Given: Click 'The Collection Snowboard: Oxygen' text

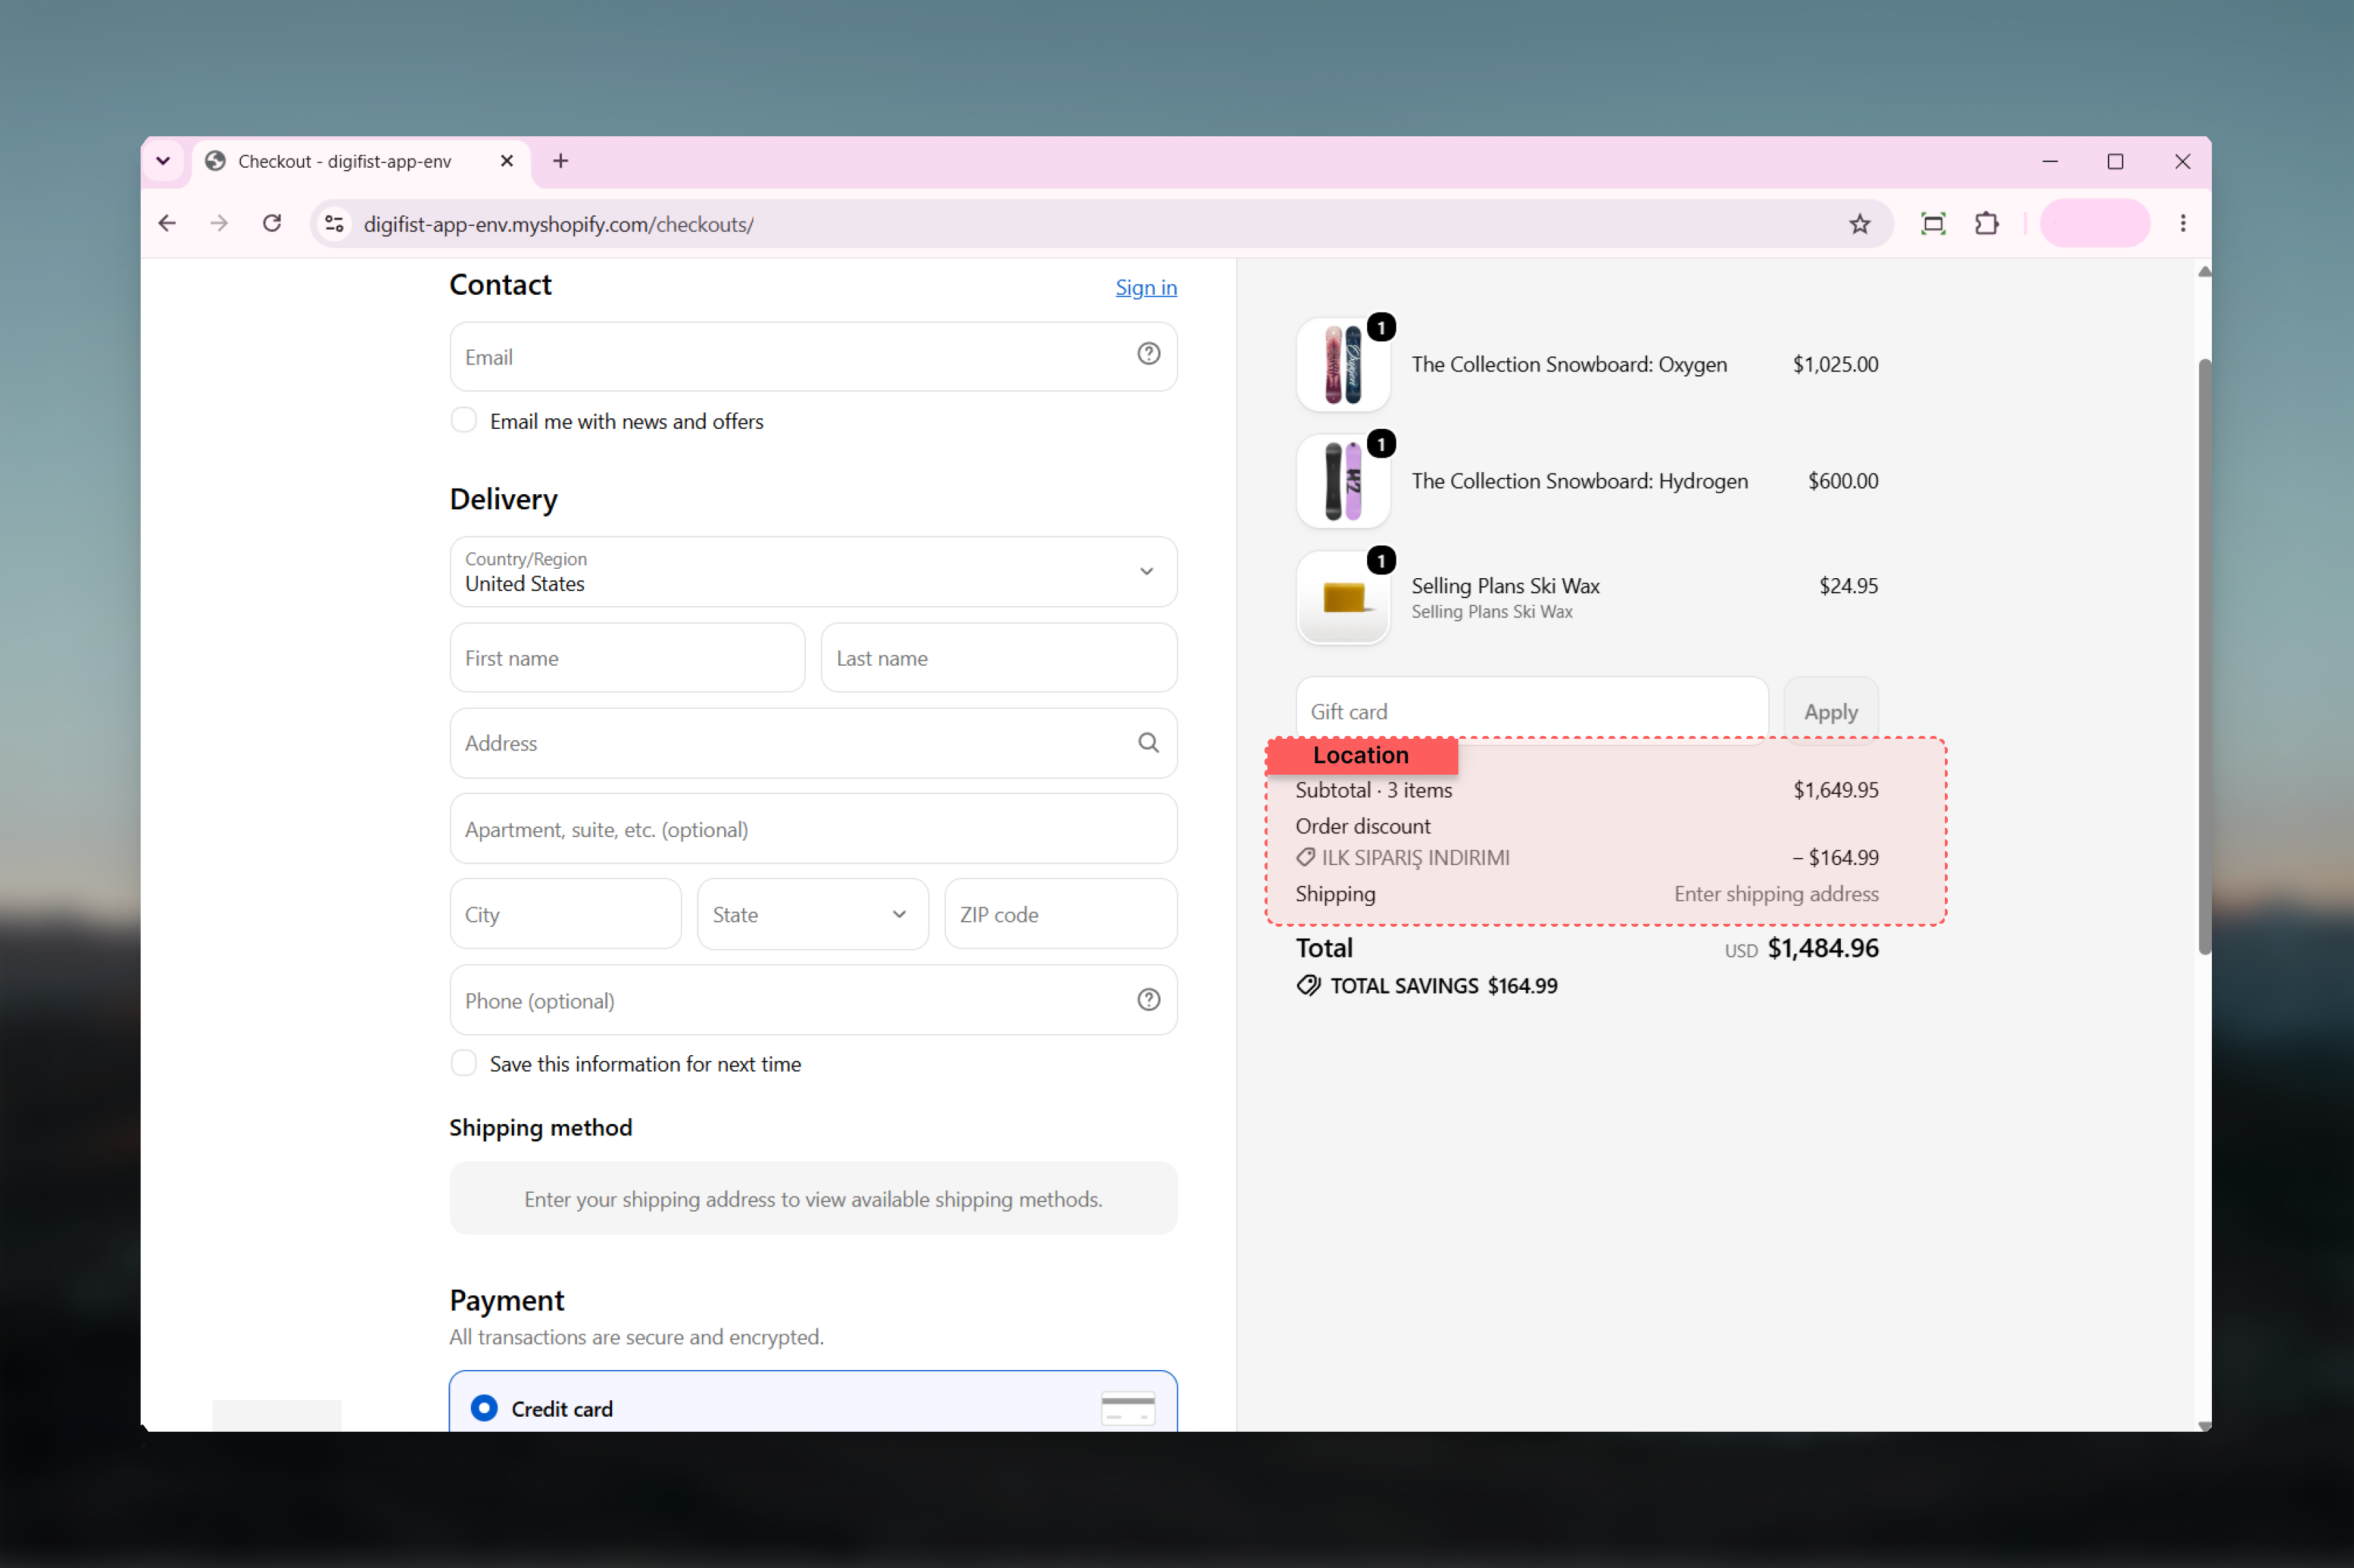Looking at the screenshot, I should (x=1569, y=365).
